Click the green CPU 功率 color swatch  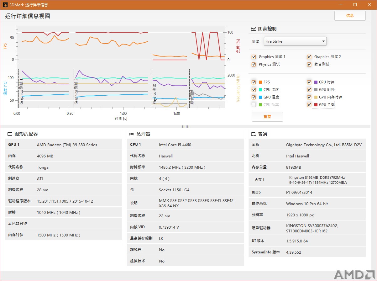(260, 105)
